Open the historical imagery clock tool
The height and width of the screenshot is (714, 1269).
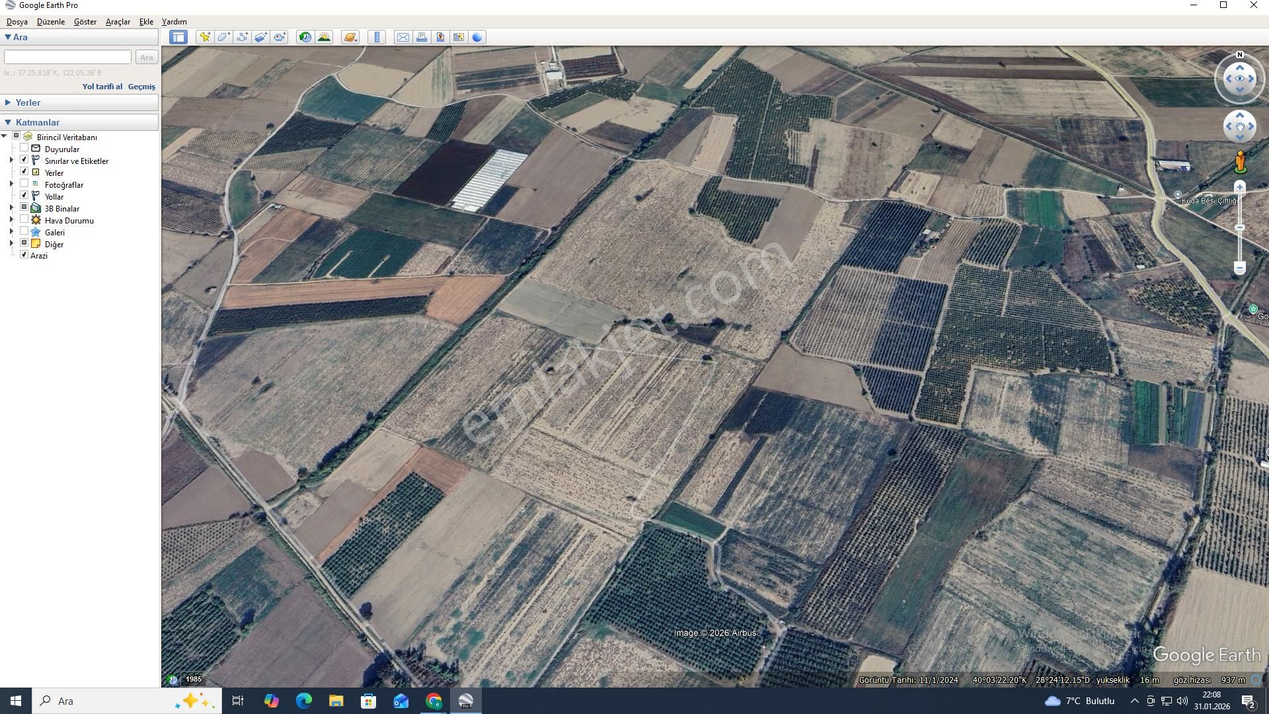[305, 37]
